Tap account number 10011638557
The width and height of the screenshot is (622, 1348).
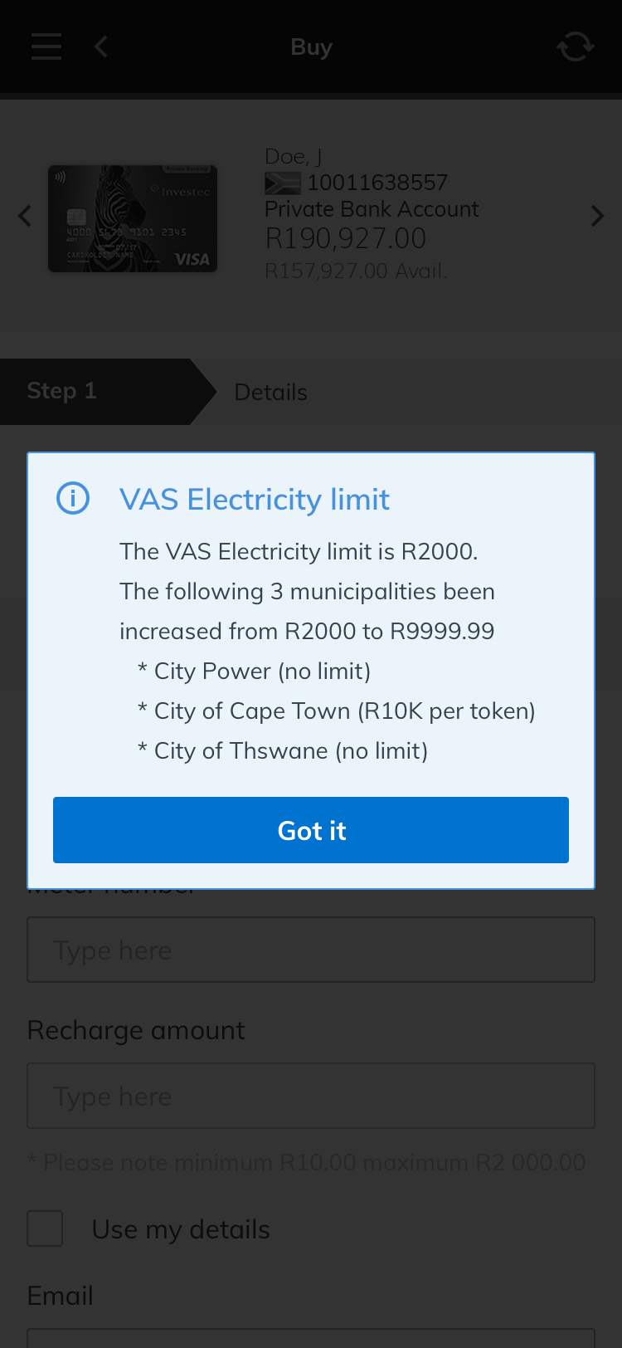[377, 183]
